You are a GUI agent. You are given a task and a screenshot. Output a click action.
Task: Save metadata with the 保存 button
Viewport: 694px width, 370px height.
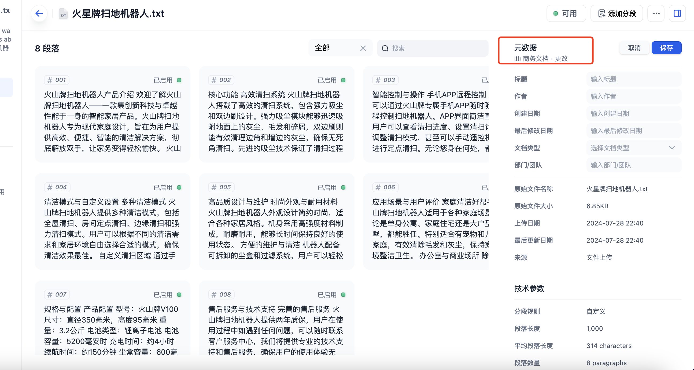coord(667,48)
